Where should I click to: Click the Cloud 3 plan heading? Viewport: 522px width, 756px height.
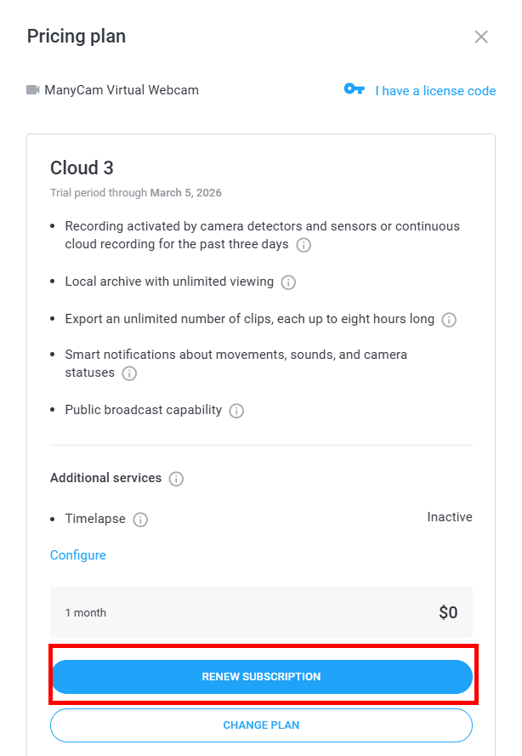coord(82,168)
